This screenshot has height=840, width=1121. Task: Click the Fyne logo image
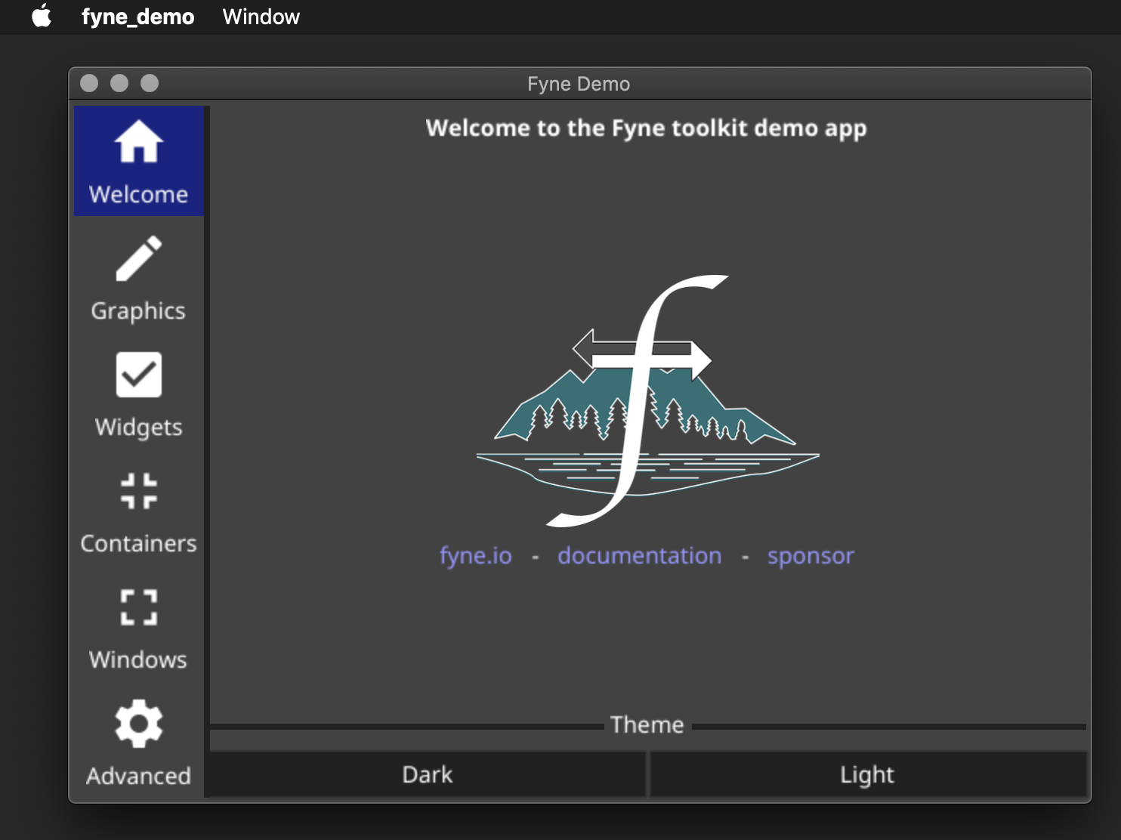647,400
